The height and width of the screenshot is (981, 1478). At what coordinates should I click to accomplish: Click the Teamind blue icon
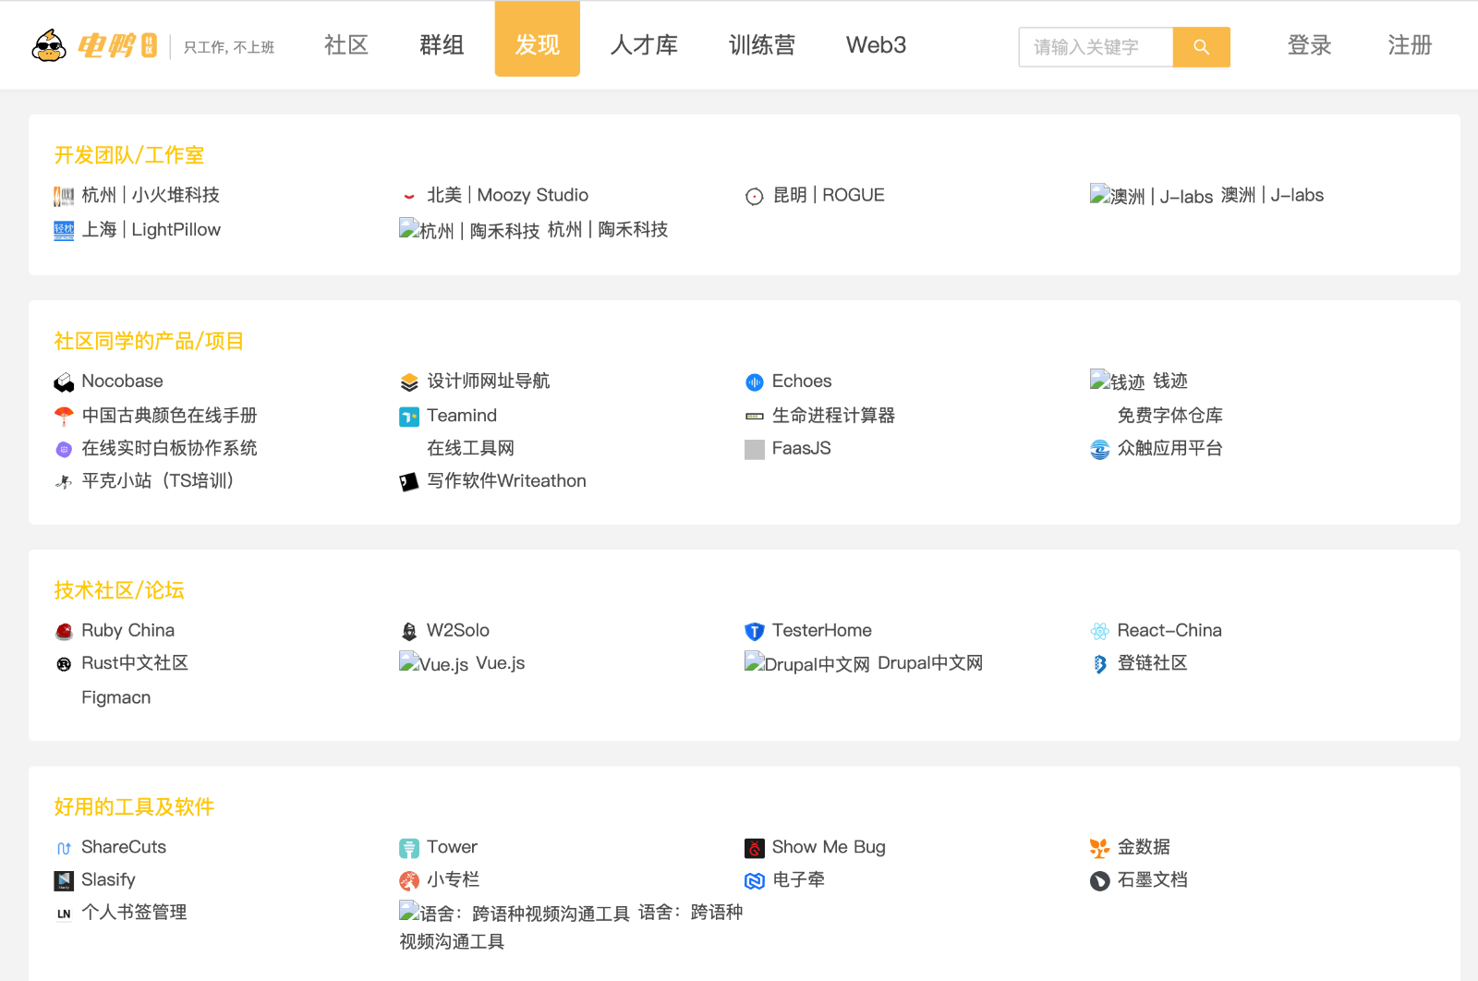pos(409,417)
